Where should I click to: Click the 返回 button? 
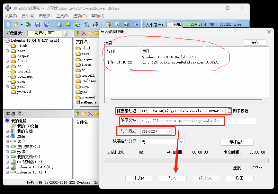click(239, 178)
